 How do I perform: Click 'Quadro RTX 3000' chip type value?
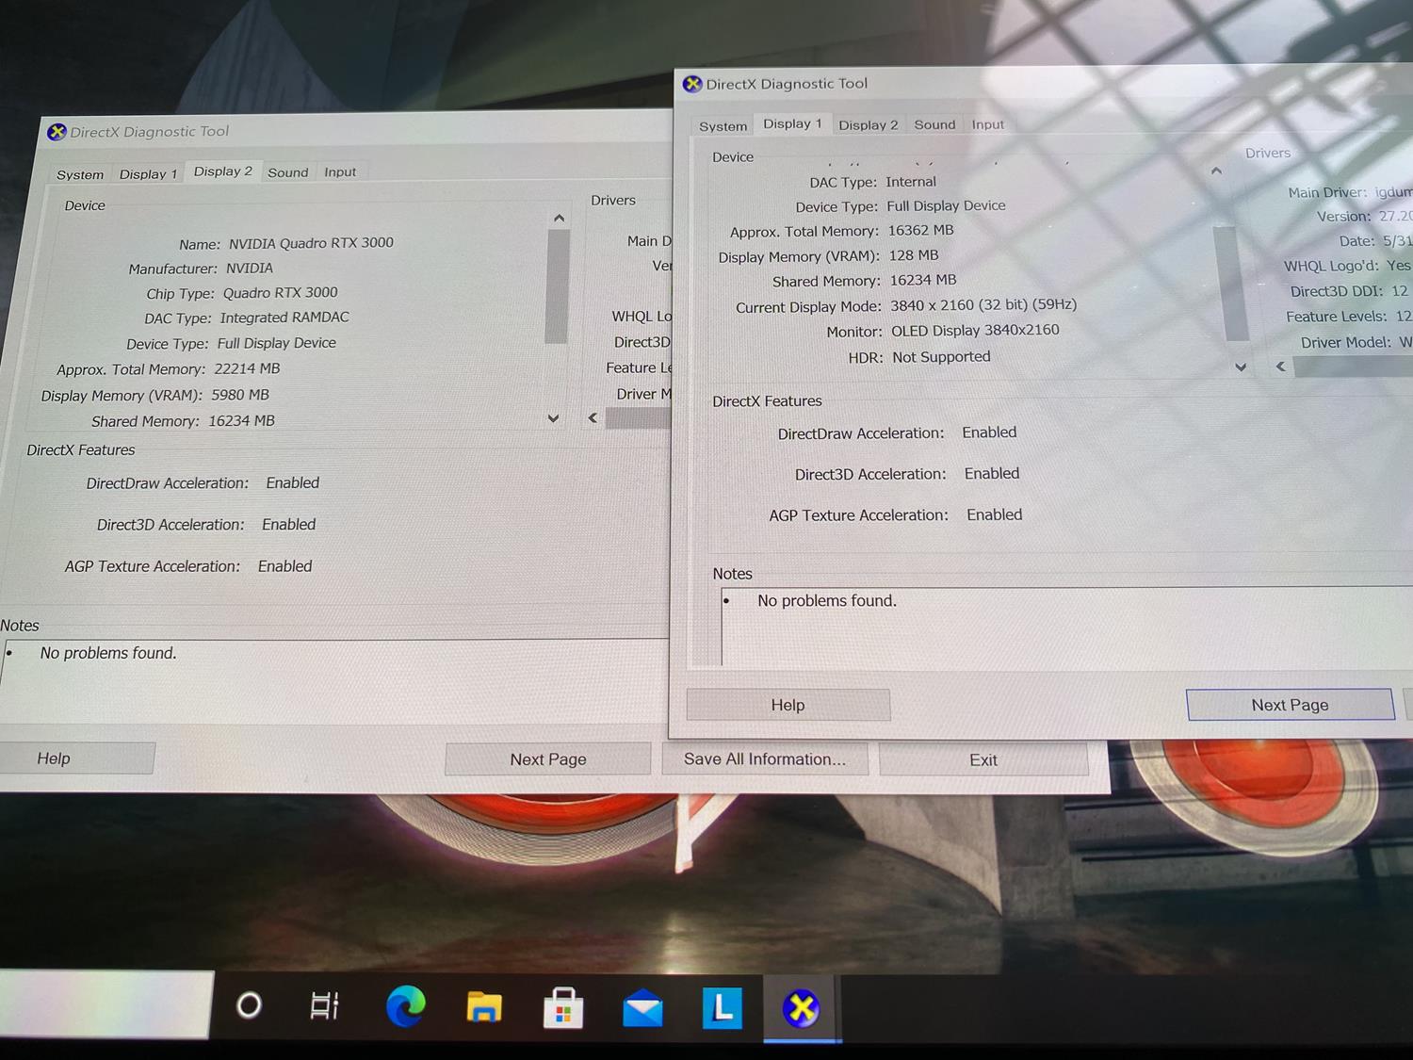[280, 293]
